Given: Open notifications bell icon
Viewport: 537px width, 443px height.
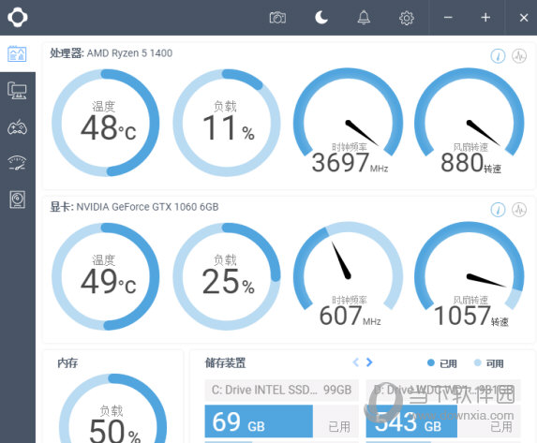Looking at the screenshot, I should 364,17.
